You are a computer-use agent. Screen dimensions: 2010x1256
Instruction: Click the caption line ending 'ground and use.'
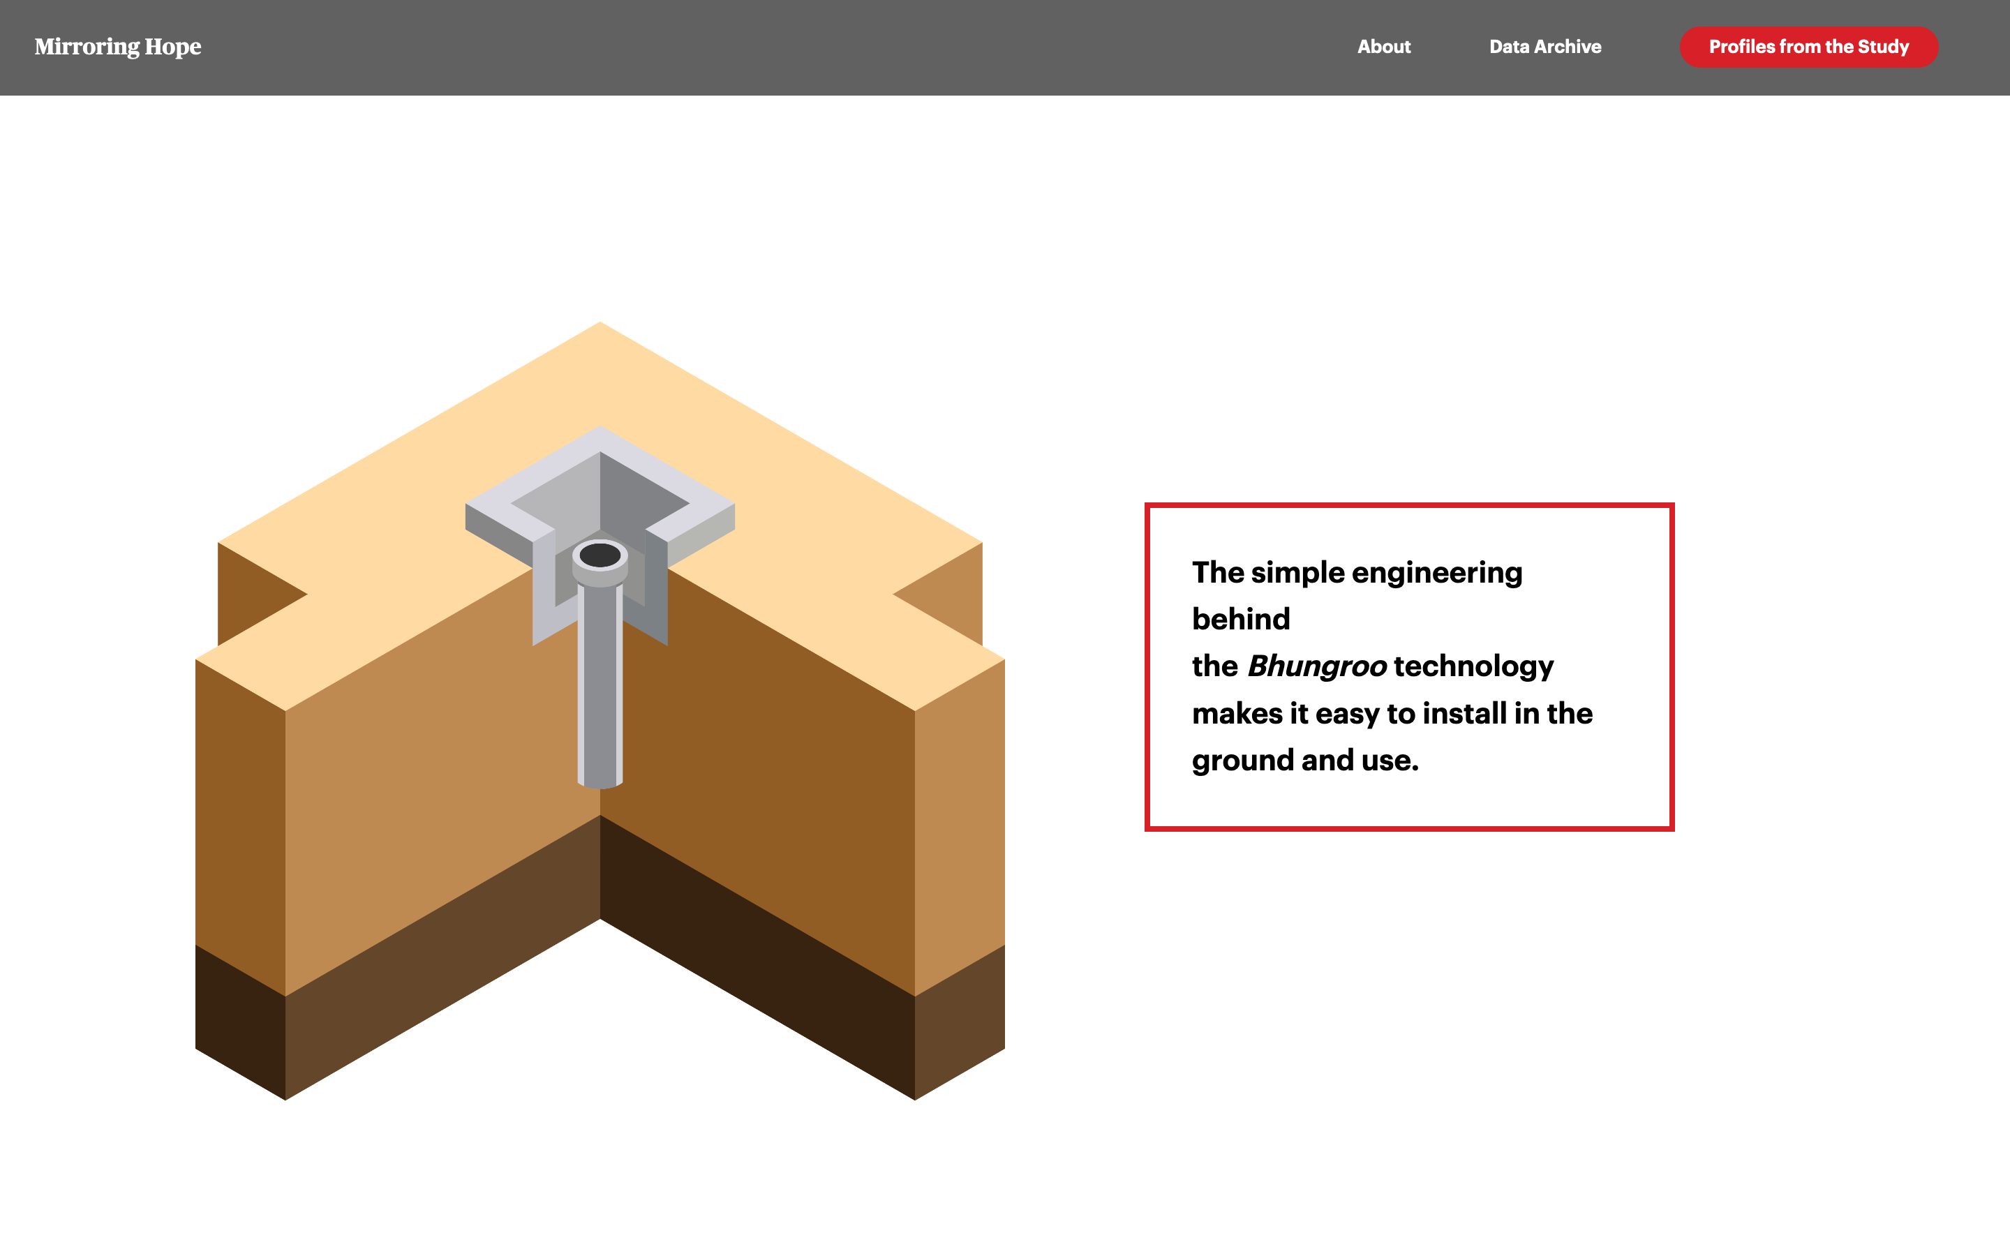click(1305, 760)
